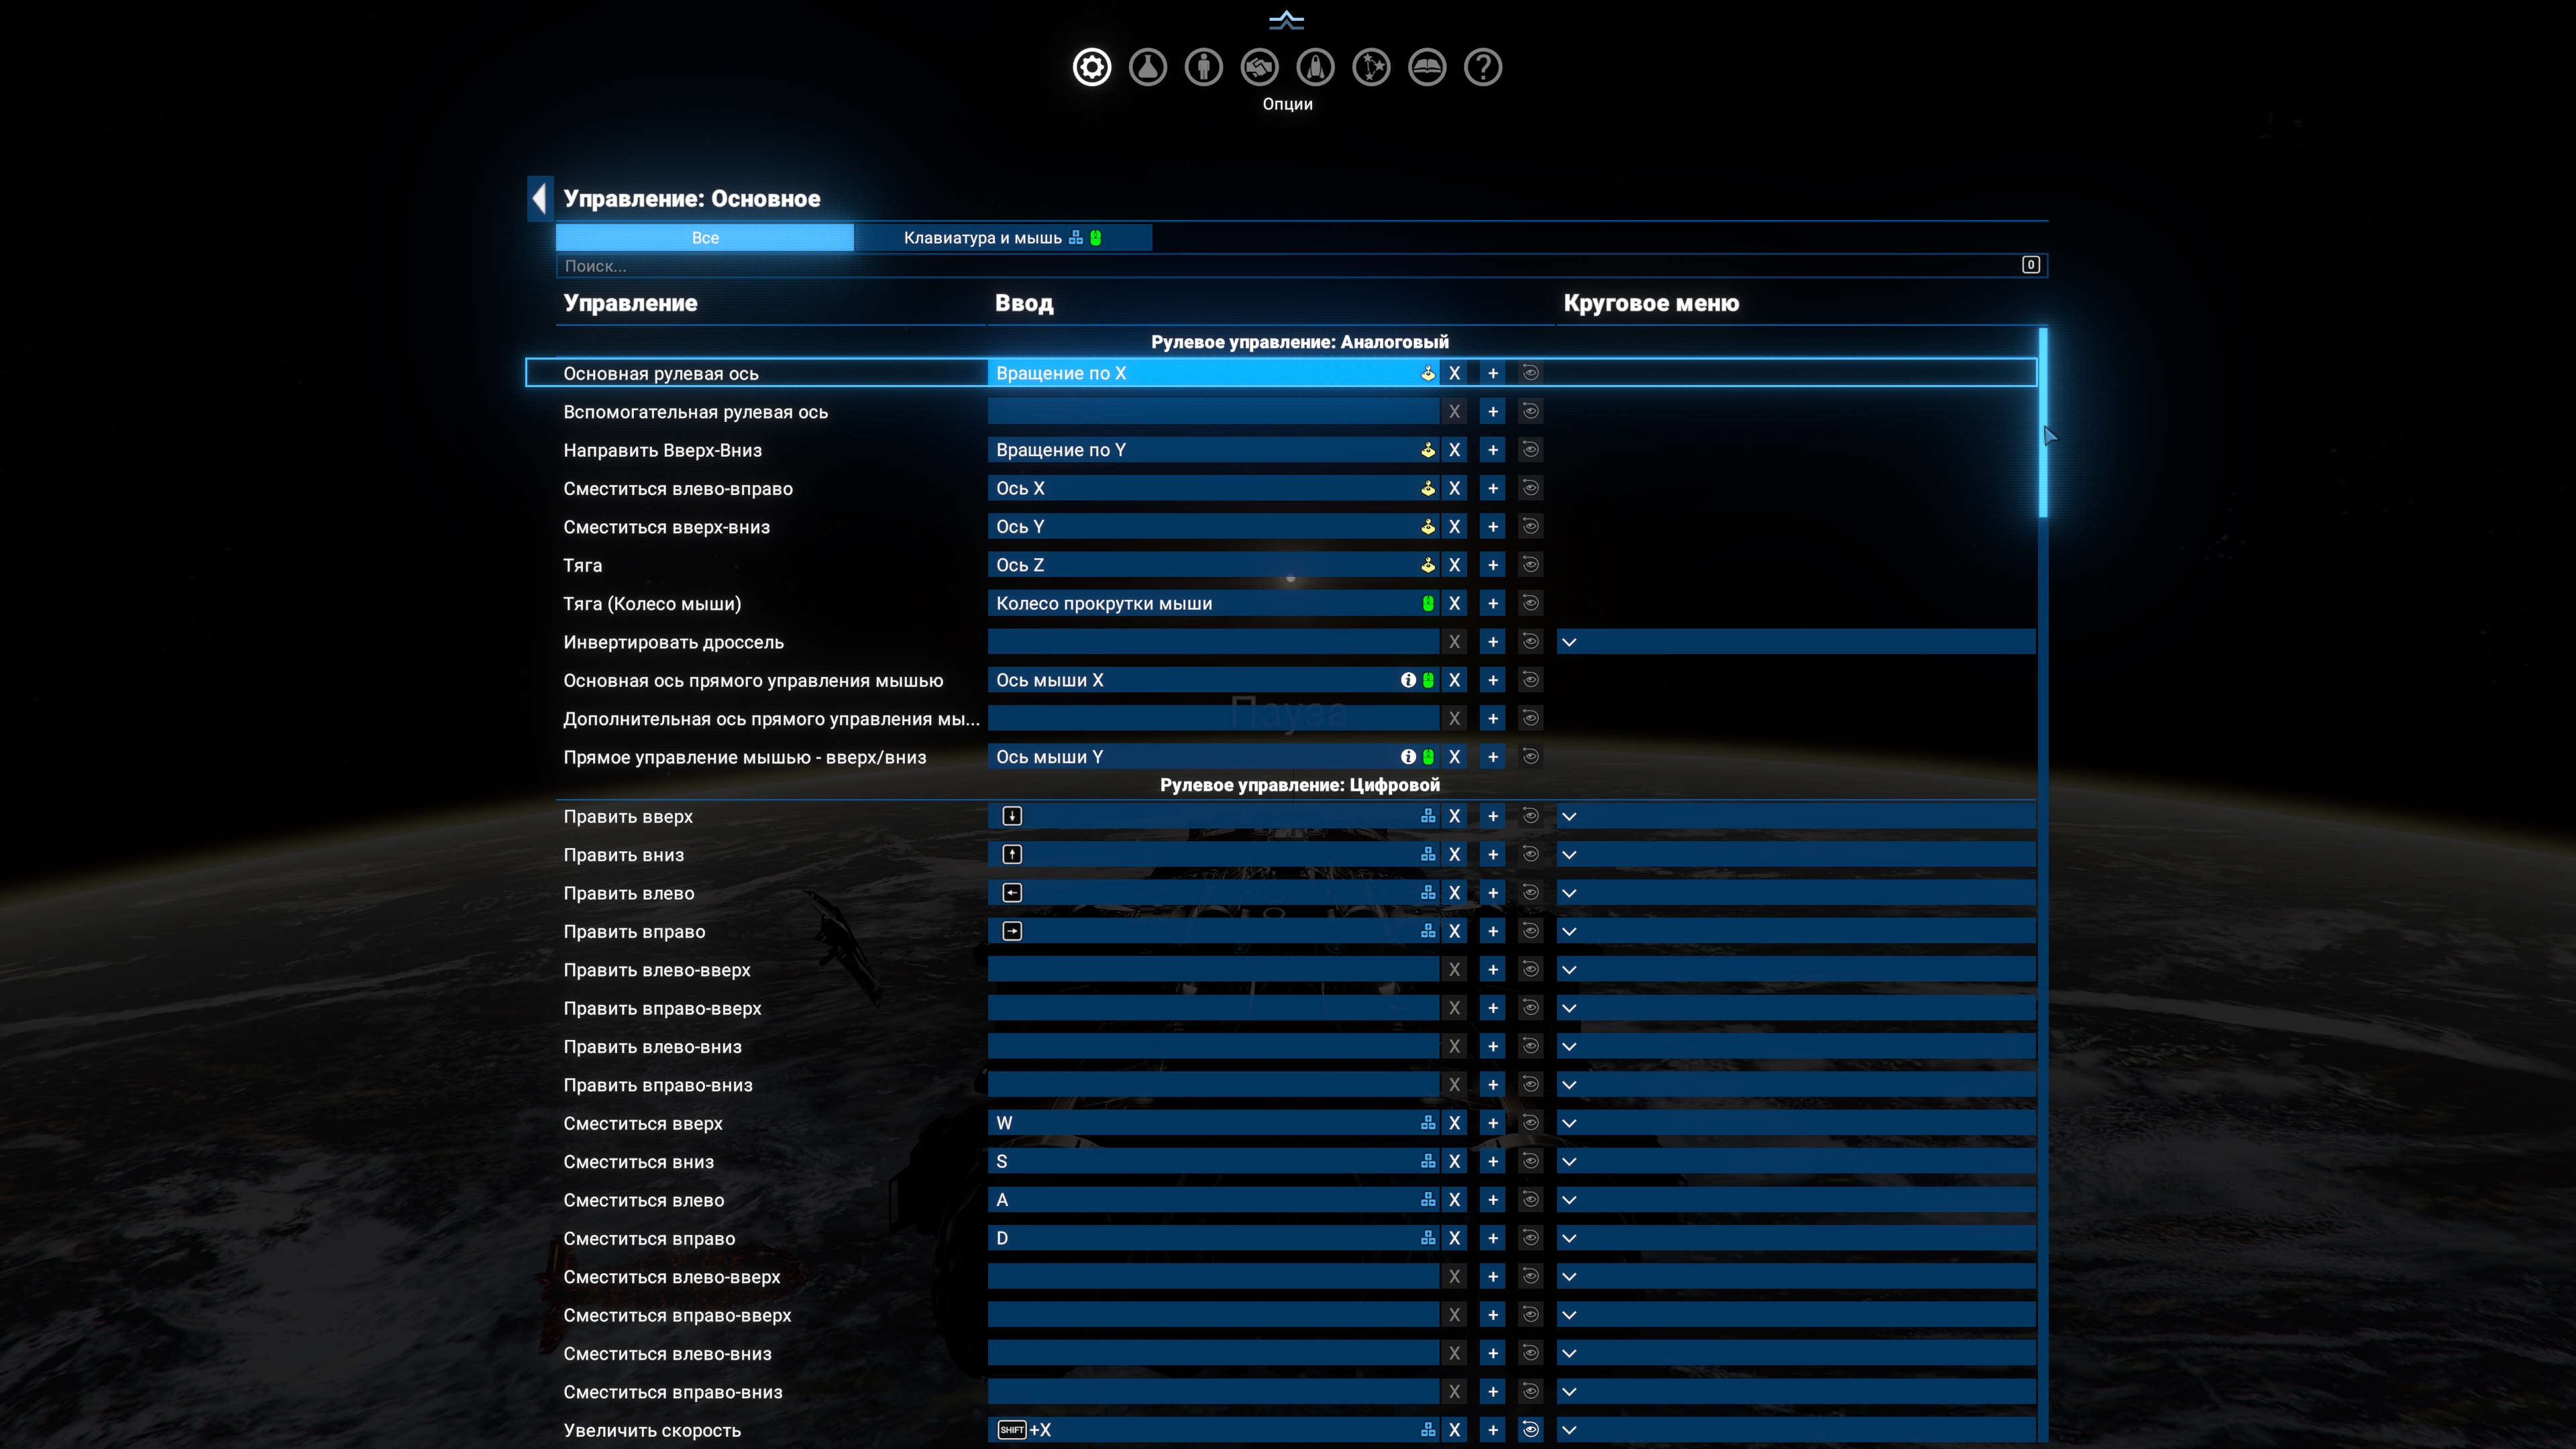The height and width of the screenshot is (1449, 2576).
Task: Add binding plus for Тяга (Колесо мыши)
Action: (x=1493, y=603)
